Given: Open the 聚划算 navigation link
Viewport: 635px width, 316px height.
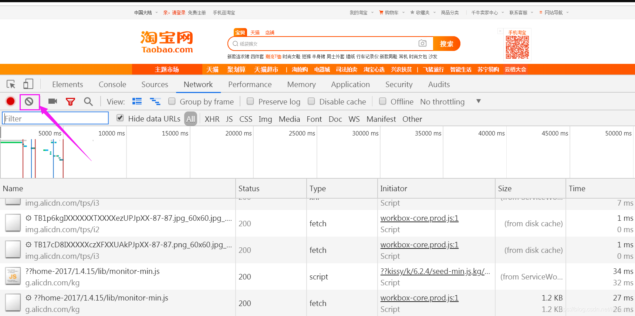Looking at the screenshot, I should pos(236,69).
